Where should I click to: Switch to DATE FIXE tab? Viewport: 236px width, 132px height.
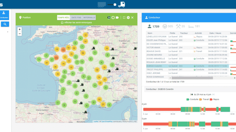(76, 18)
